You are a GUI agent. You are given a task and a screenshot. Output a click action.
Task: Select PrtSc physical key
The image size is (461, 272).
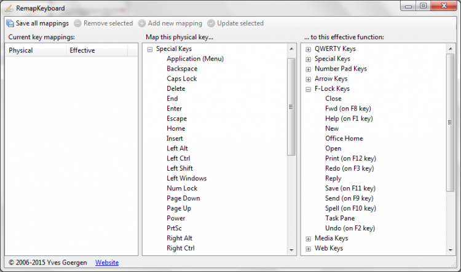coord(174,228)
